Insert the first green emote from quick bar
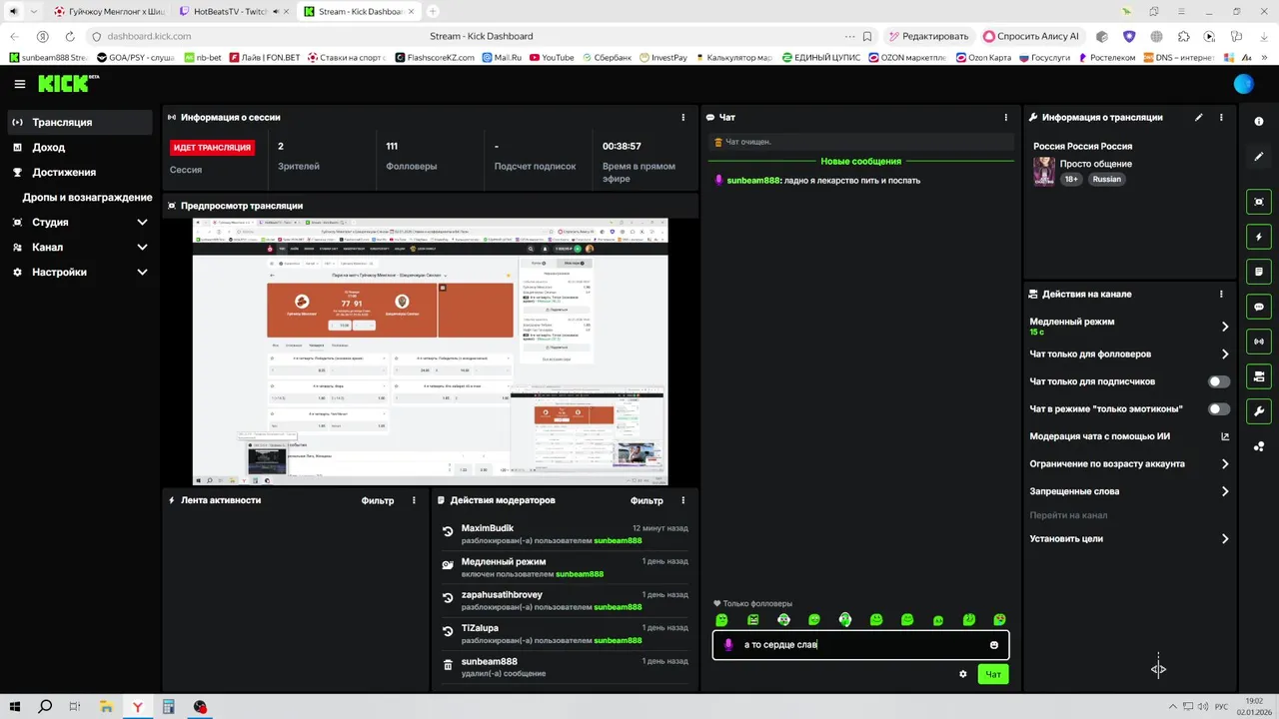The image size is (1279, 719). (x=721, y=620)
